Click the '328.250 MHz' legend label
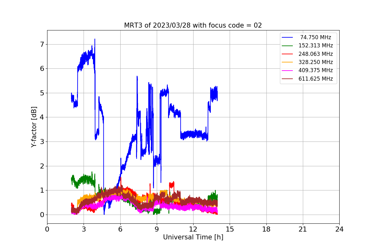377x251 pixels. point(316,62)
